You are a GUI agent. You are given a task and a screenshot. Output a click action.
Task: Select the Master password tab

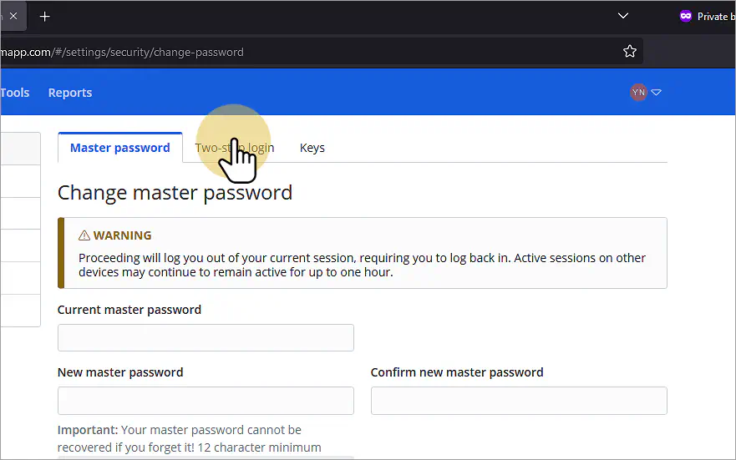coord(120,148)
